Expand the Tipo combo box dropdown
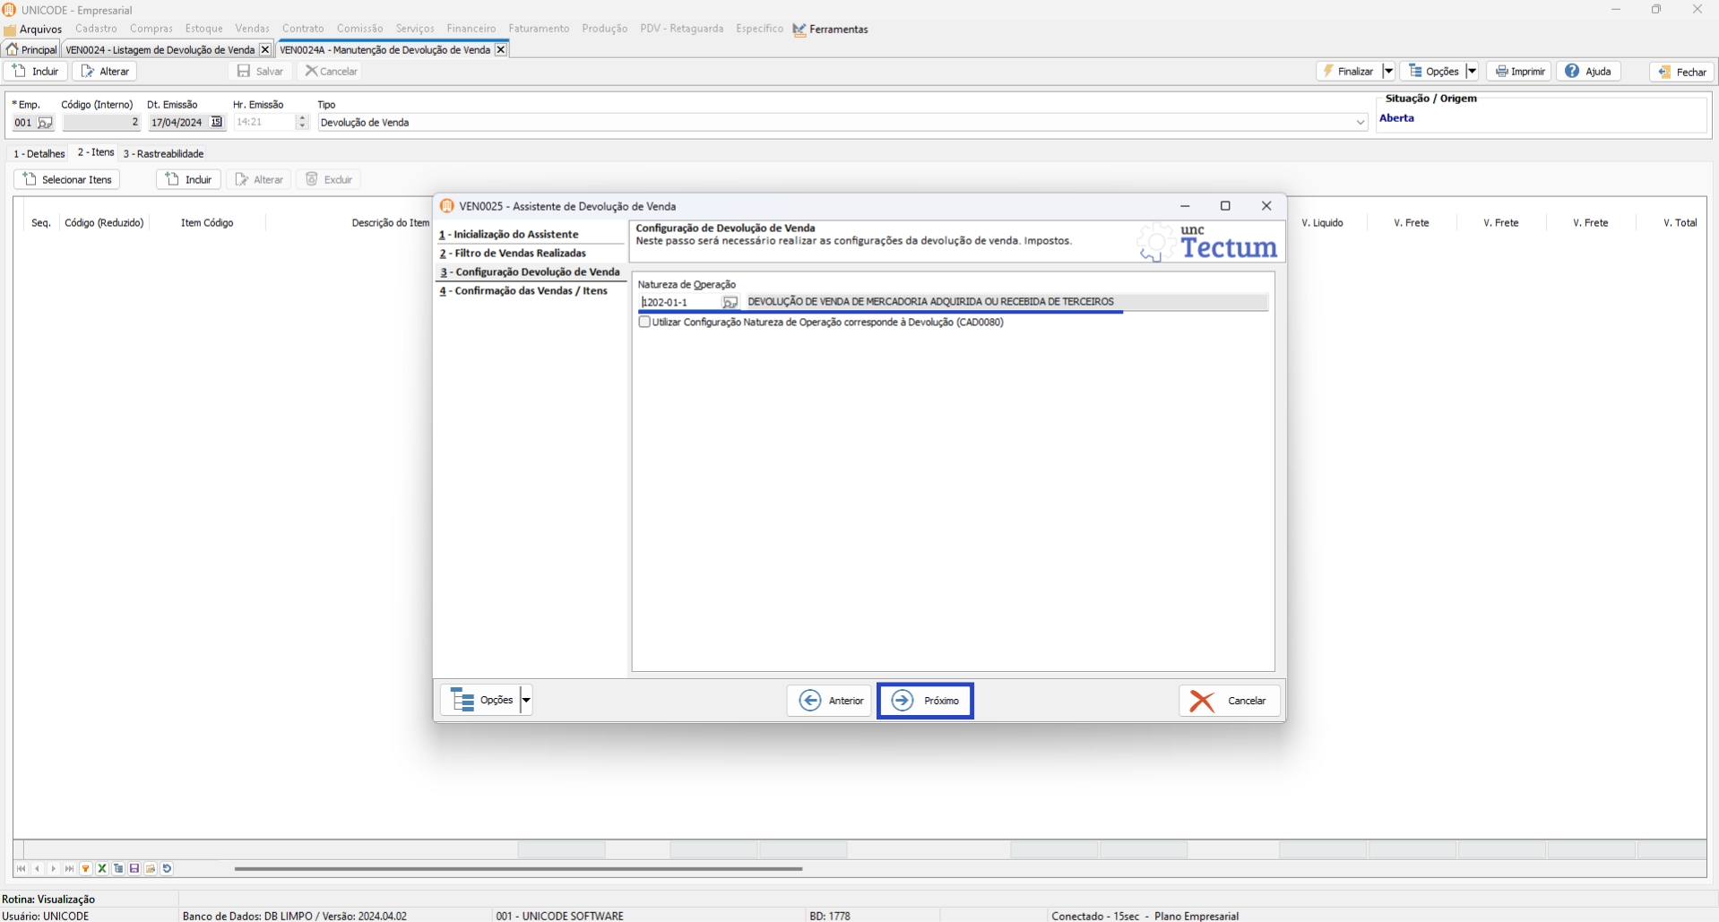The width and height of the screenshot is (1719, 922). 1360,123
